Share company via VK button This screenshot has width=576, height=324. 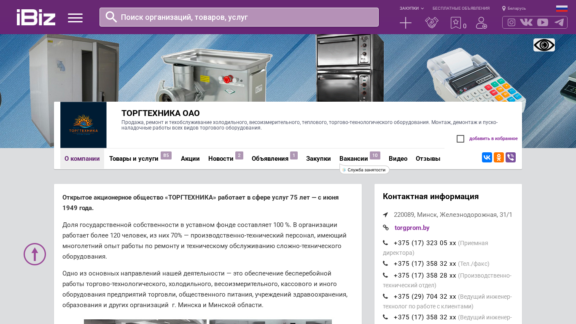coord(487,157)
